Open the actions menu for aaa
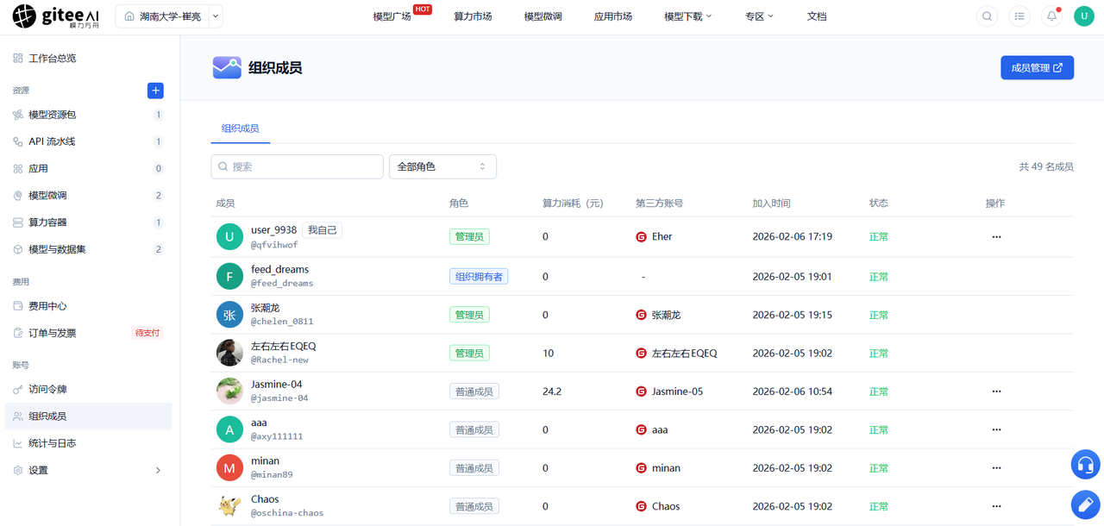This screenshot has height=526, width=1104. coord(996,429)
